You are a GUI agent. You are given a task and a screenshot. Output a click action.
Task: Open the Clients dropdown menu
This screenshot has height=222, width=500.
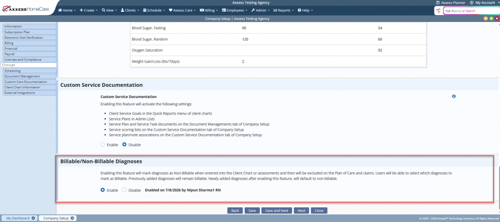pyautogui.click(x=130, y=10)
